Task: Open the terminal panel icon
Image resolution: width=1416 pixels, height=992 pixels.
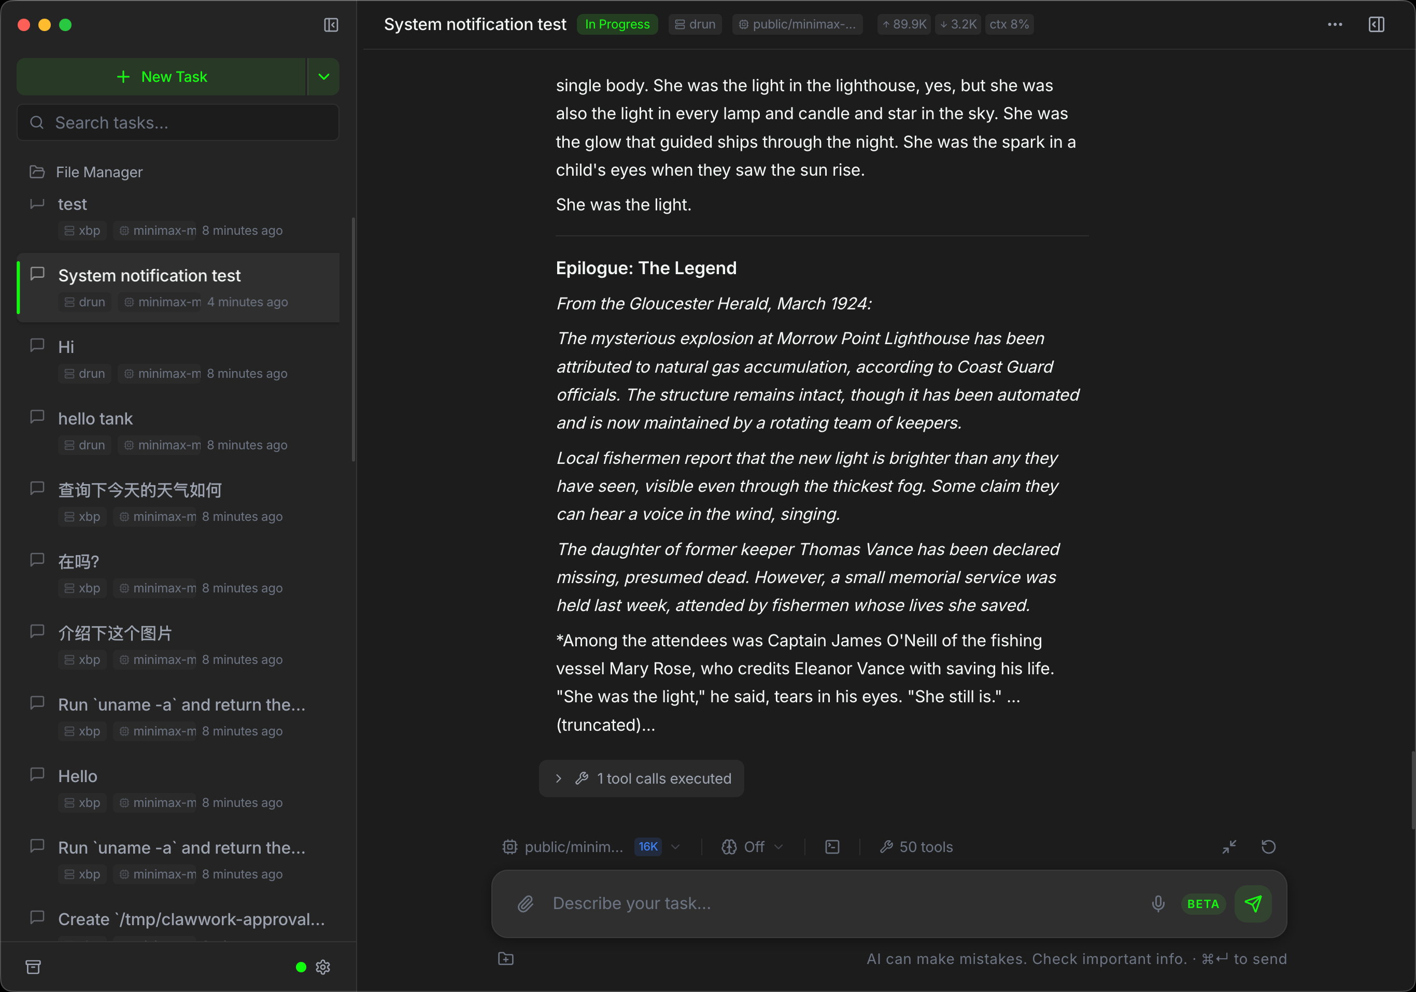Action: tap(832, 847)
